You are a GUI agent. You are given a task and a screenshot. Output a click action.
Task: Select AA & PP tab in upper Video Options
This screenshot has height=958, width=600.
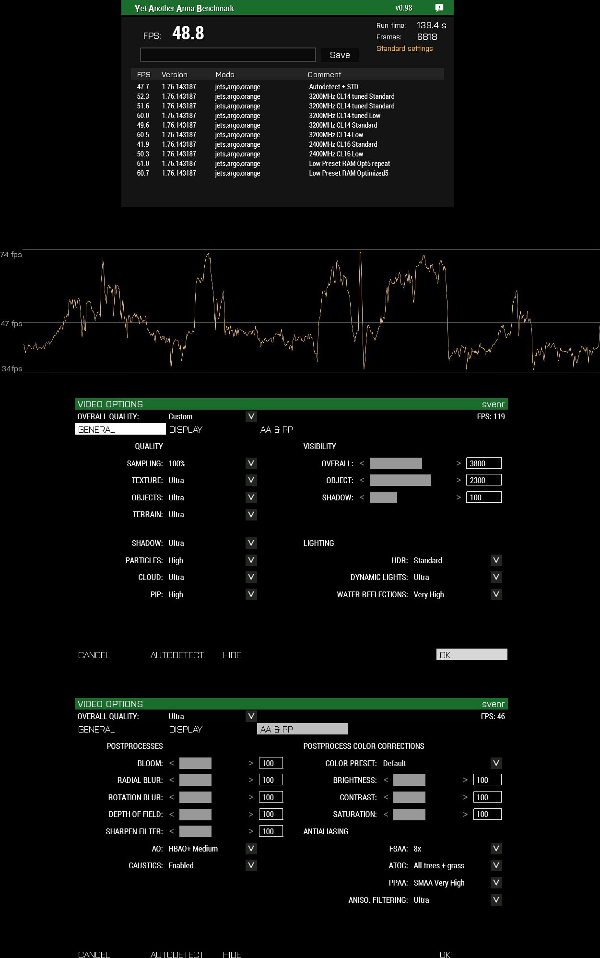[277, 429]
